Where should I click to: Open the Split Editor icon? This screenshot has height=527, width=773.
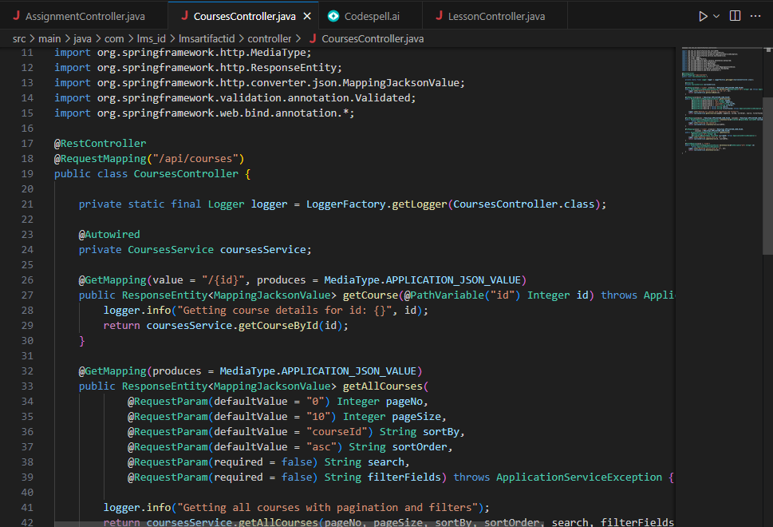734,15
